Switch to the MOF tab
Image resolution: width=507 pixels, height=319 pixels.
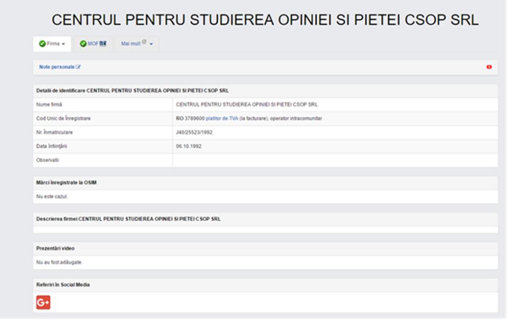point(93,44)
